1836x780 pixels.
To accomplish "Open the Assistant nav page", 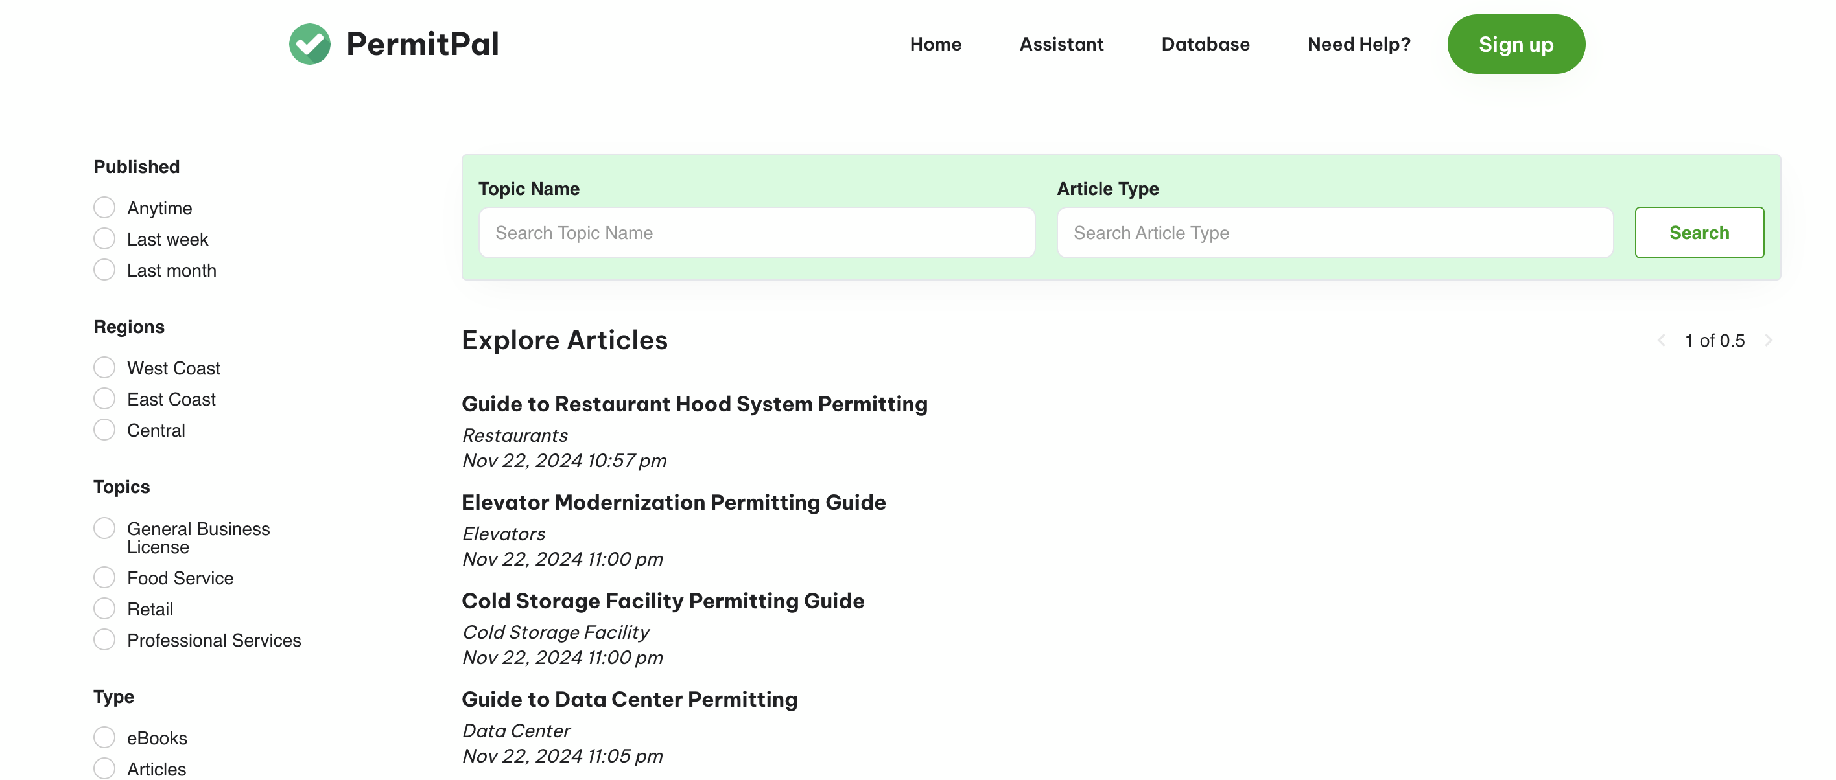I will tap(1061, 44).
